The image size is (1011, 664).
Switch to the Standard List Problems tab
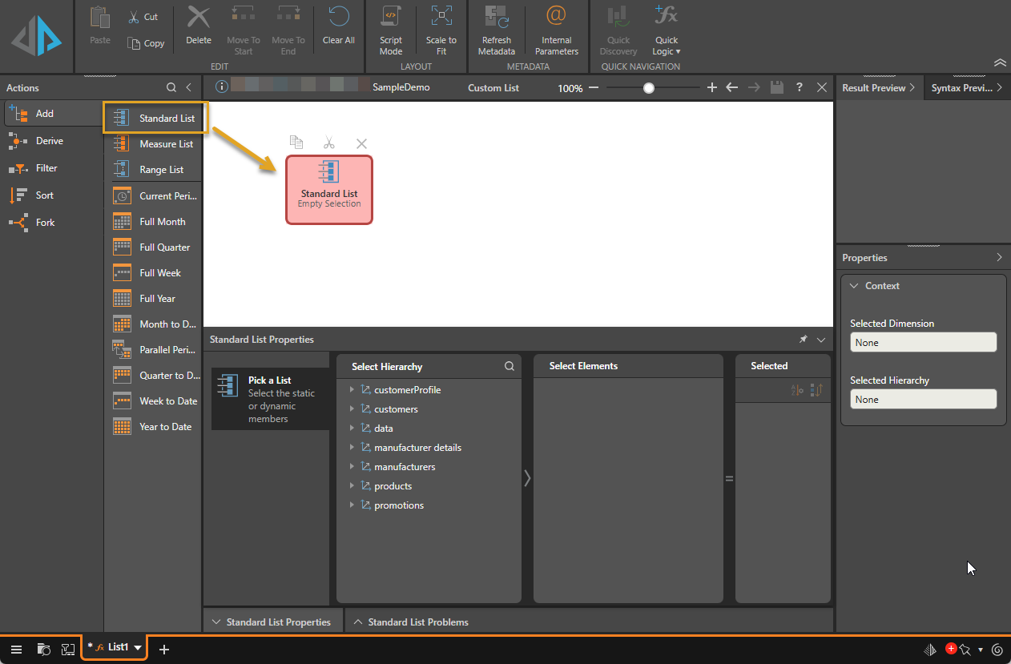pos(411,622)
